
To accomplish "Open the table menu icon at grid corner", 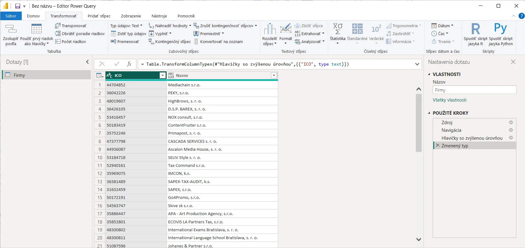I will pyautogui.click(x=100, y=75).
